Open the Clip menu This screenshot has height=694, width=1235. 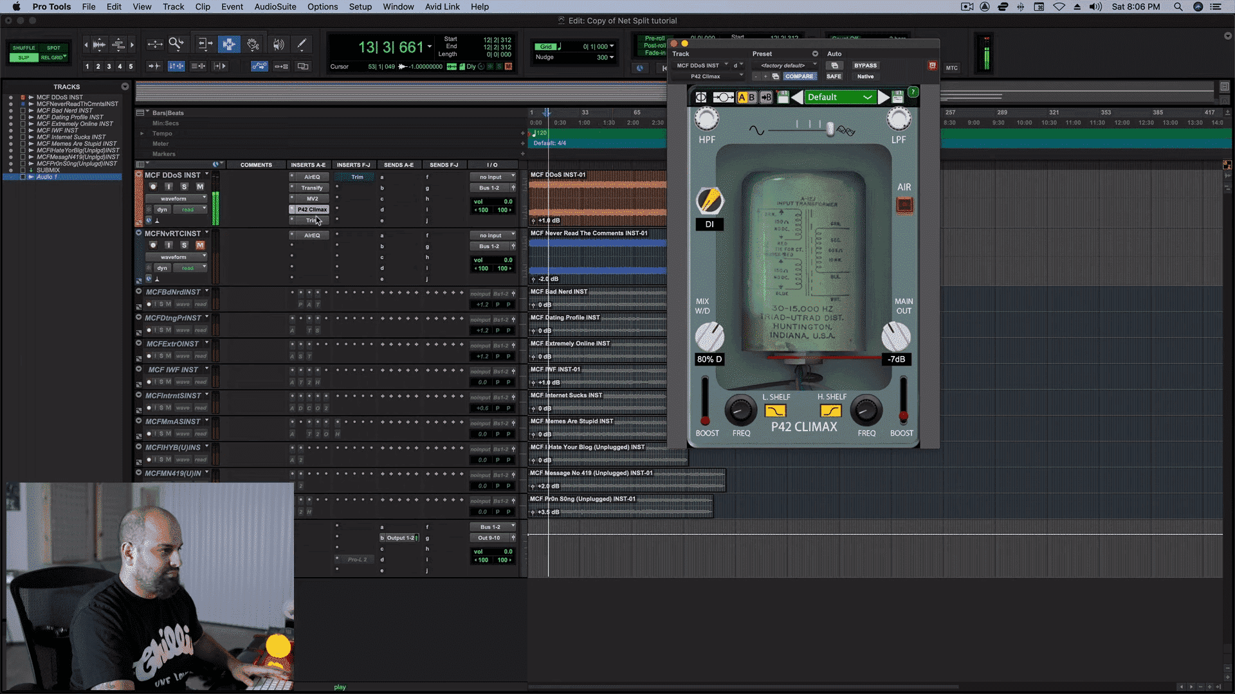point(203,6)
